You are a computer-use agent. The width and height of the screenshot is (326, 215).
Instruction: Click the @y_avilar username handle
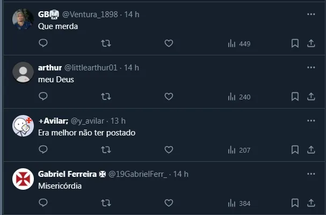pyautogui.click(x=89, y=121)
